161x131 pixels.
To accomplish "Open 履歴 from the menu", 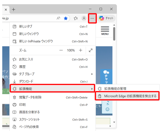I will pyautogui.click(x=52, y=67).
